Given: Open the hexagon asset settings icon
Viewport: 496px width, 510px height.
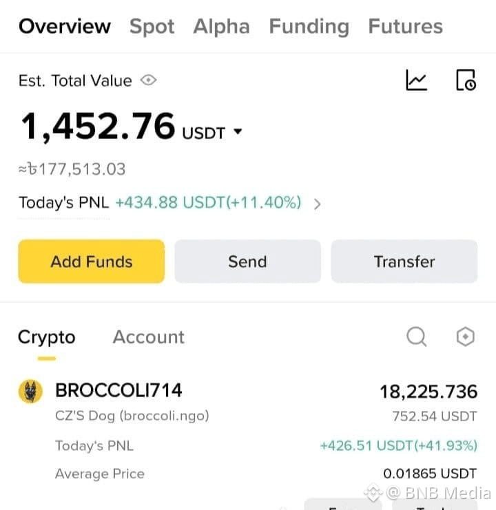Looking at the screenshot, I should point(466,337).
